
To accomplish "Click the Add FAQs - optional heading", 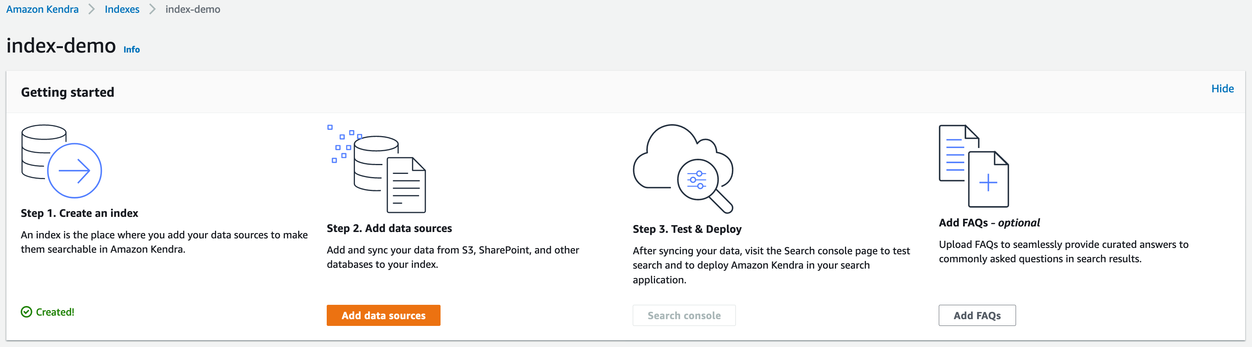I will (989, 222).
